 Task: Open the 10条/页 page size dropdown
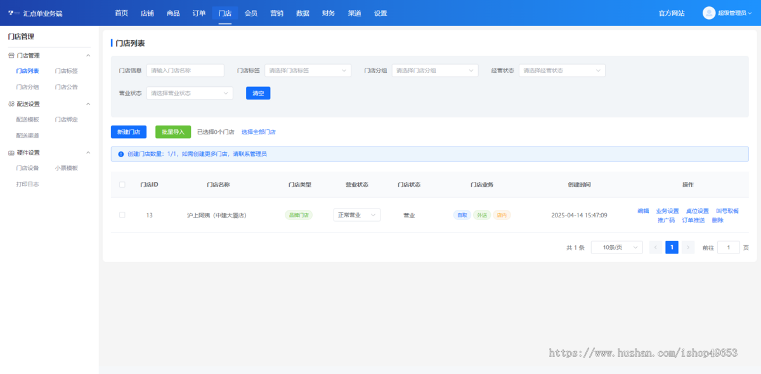(616, 248)
